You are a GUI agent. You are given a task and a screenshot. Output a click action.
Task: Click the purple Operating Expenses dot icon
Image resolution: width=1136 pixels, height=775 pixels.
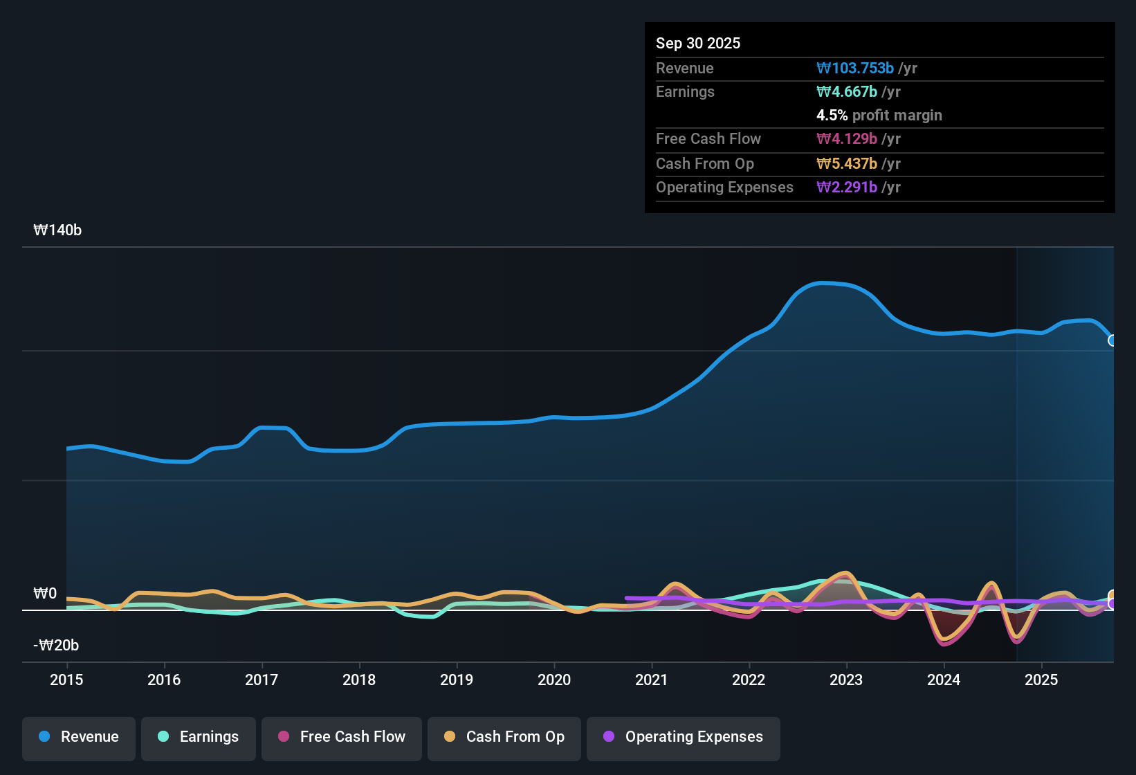[x=609, y=737]
